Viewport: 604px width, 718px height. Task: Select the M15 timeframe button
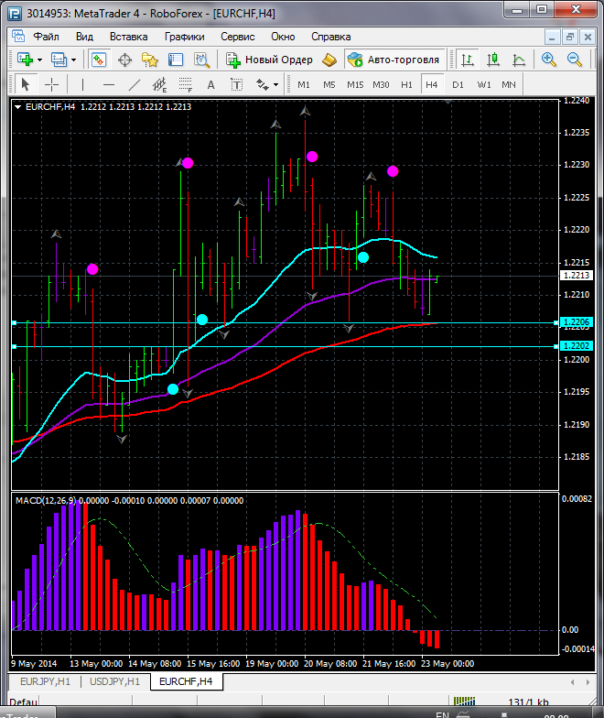click(355, 84)
